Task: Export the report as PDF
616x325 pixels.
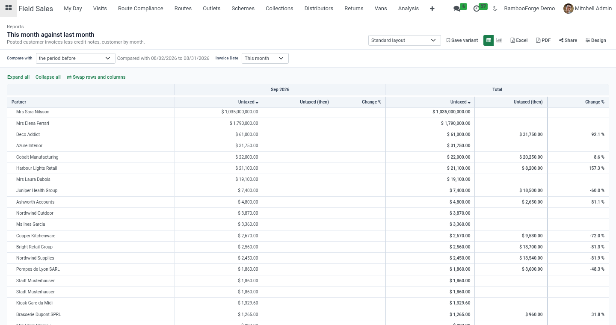Action: [x=543, y=40]
